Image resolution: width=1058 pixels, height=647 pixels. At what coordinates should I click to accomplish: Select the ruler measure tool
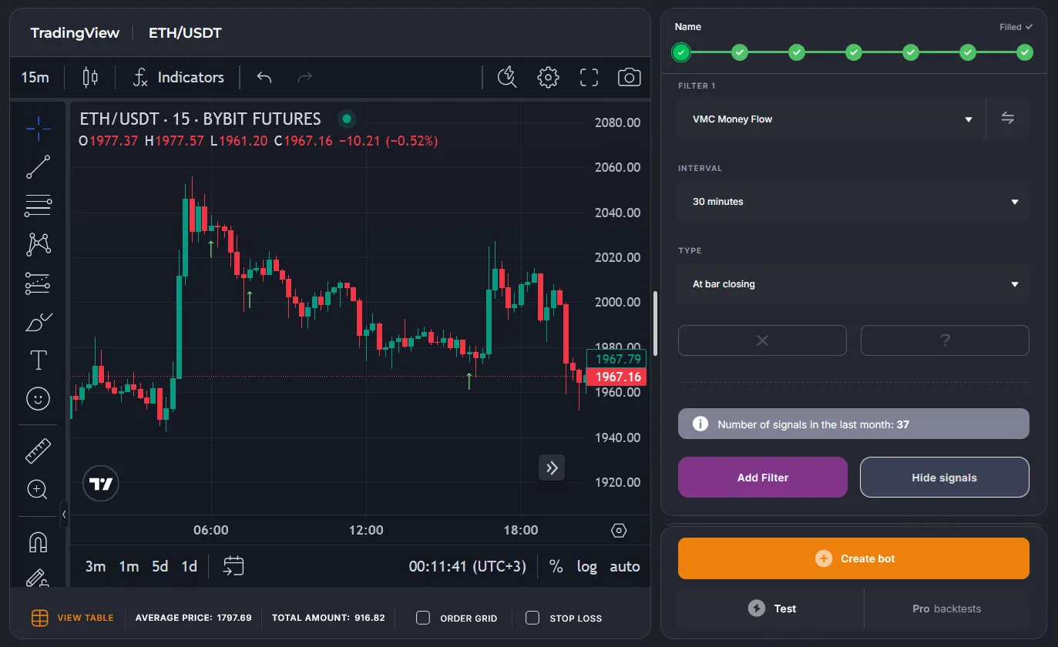coord(38,451)
